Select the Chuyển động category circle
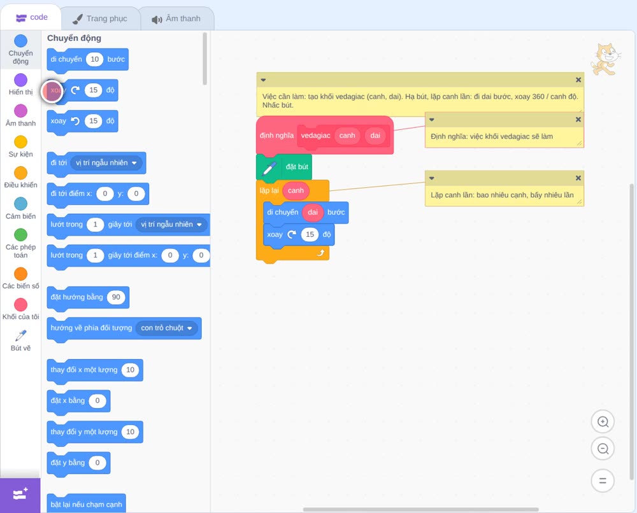Viewport: 637px width, 513px height. (21, 41)
